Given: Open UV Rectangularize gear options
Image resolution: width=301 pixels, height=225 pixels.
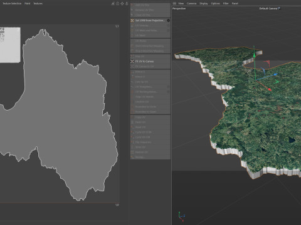Looking at the screenshot, I should 169,92.
